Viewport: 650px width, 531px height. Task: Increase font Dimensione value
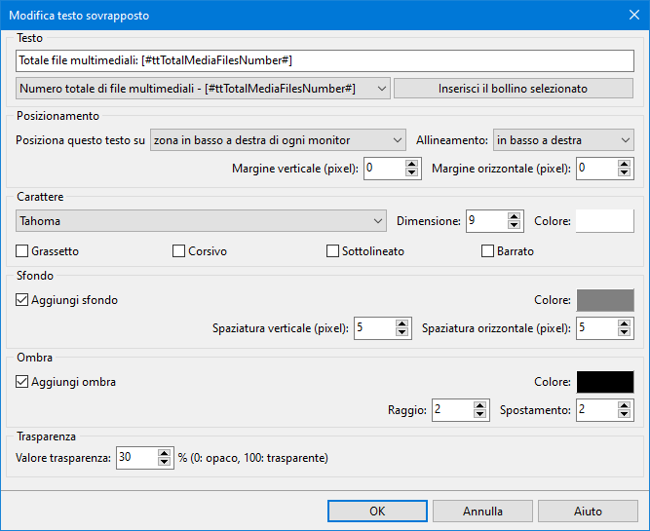coord(514,217)
